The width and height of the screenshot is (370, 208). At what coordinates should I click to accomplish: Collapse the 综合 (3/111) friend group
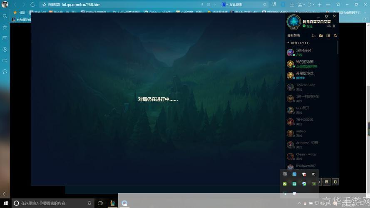pyautogui.click(x=288, y=43)
